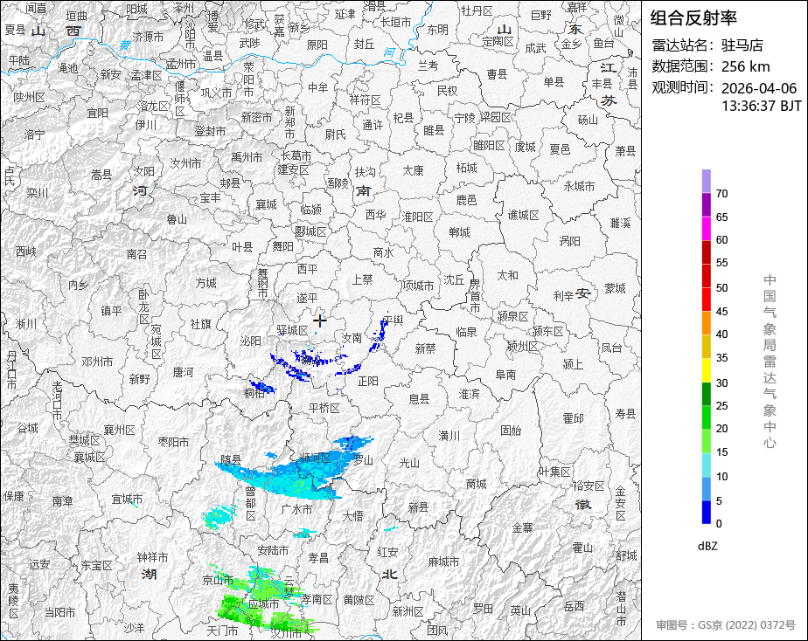The width and height of the screenshot is (808, 641).
Task: Click the 平桥区 map label
Action: tap(324, 408)
